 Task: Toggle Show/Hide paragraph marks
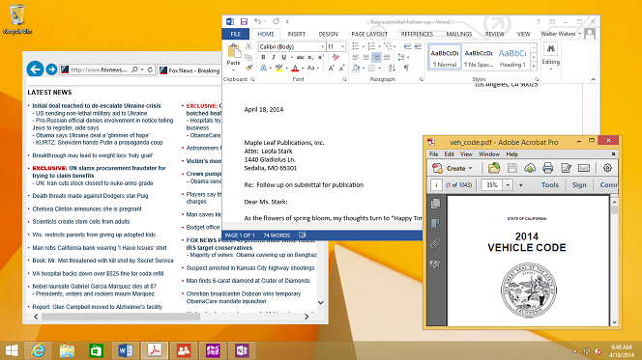(x=406, y=68)
